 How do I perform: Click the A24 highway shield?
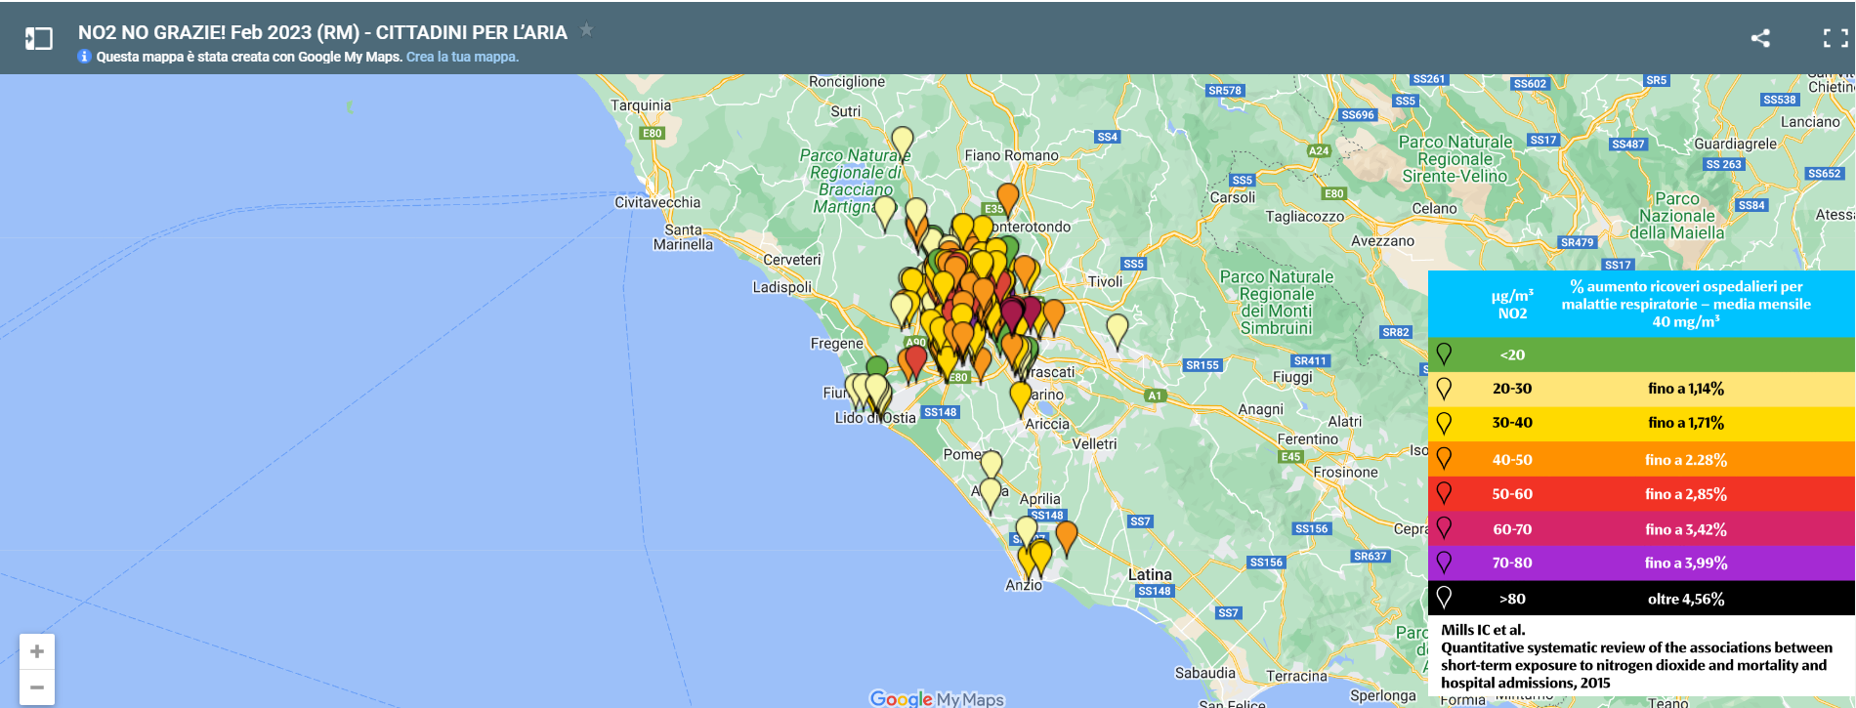[x=1319, y=150]
